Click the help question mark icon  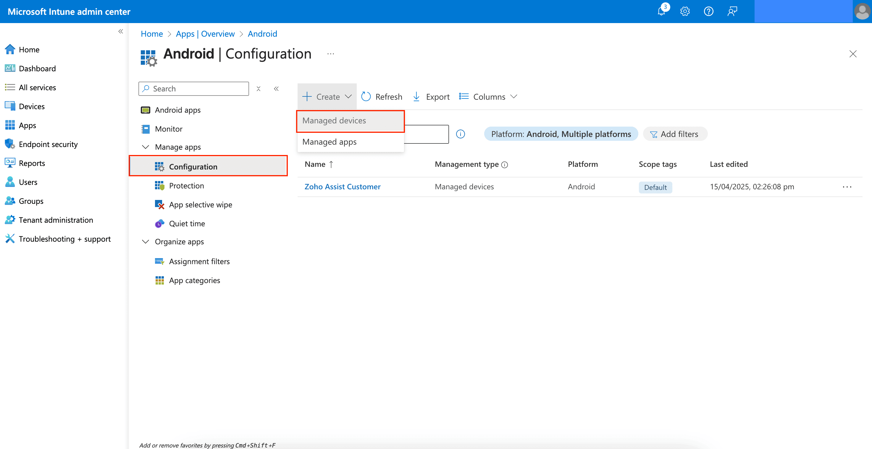[x=708, y=12]
